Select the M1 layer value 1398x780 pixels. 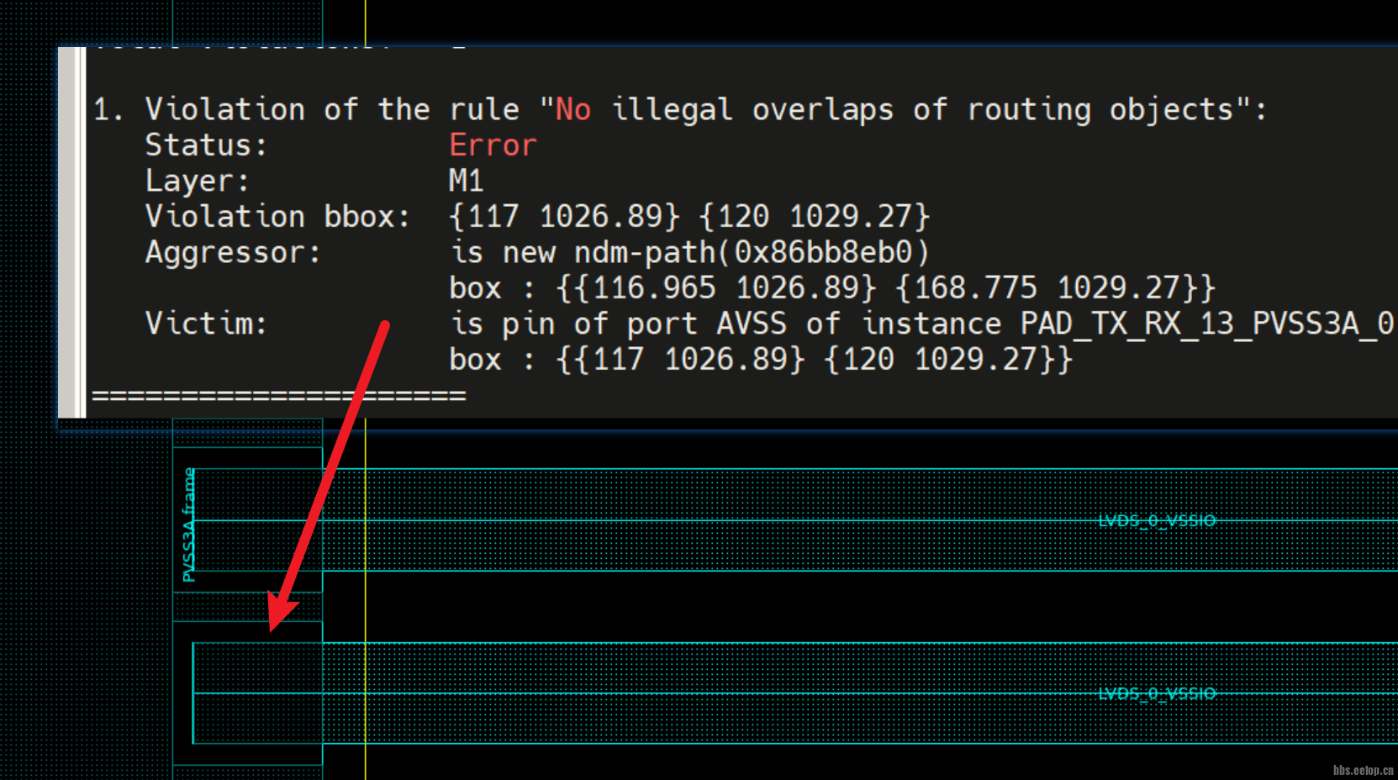click(466, 181)
